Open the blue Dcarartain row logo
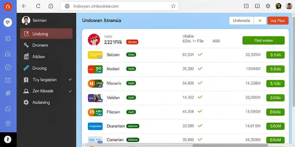Image resolution: width=295 pixels, height=147 pixels. pos(95,126)
